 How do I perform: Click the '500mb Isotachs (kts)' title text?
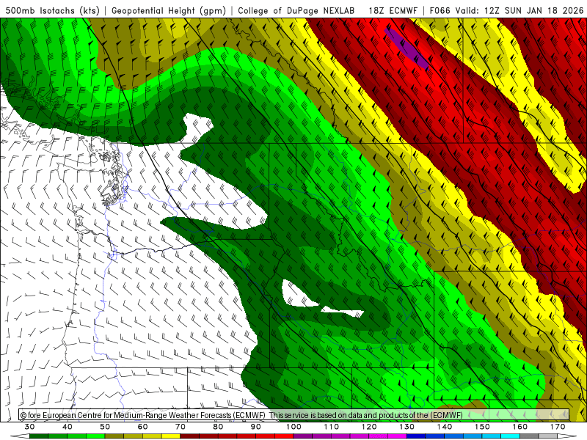click(x=52, y=10)
